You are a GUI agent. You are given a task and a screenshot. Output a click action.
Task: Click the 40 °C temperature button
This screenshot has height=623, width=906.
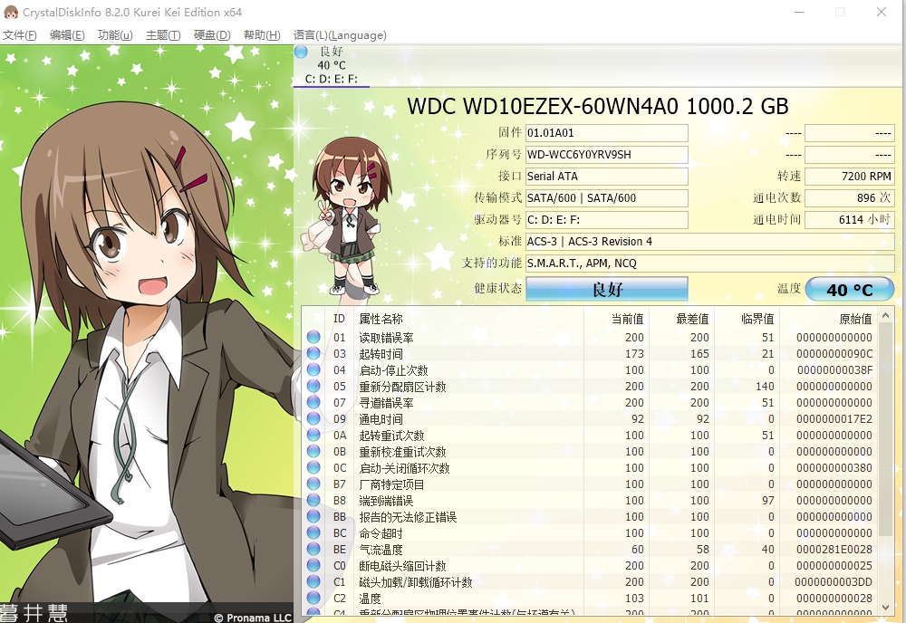click(850, 289)
